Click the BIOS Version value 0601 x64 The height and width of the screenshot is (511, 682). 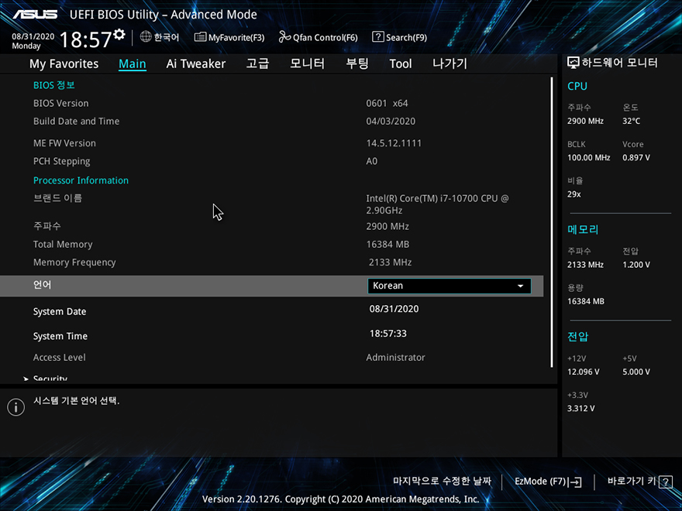pyautogui.click(x=387, y=104)
